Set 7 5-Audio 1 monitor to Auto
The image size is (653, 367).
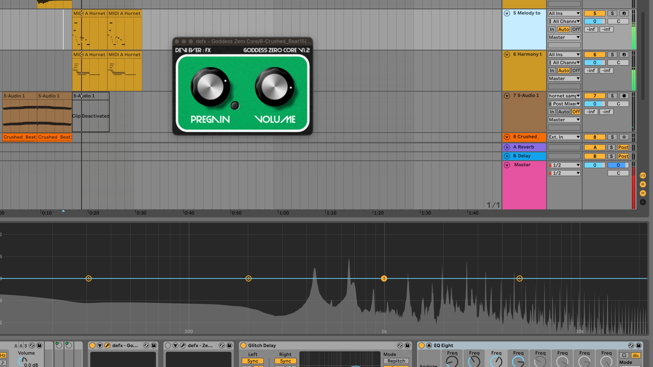[x=563, y=112]
